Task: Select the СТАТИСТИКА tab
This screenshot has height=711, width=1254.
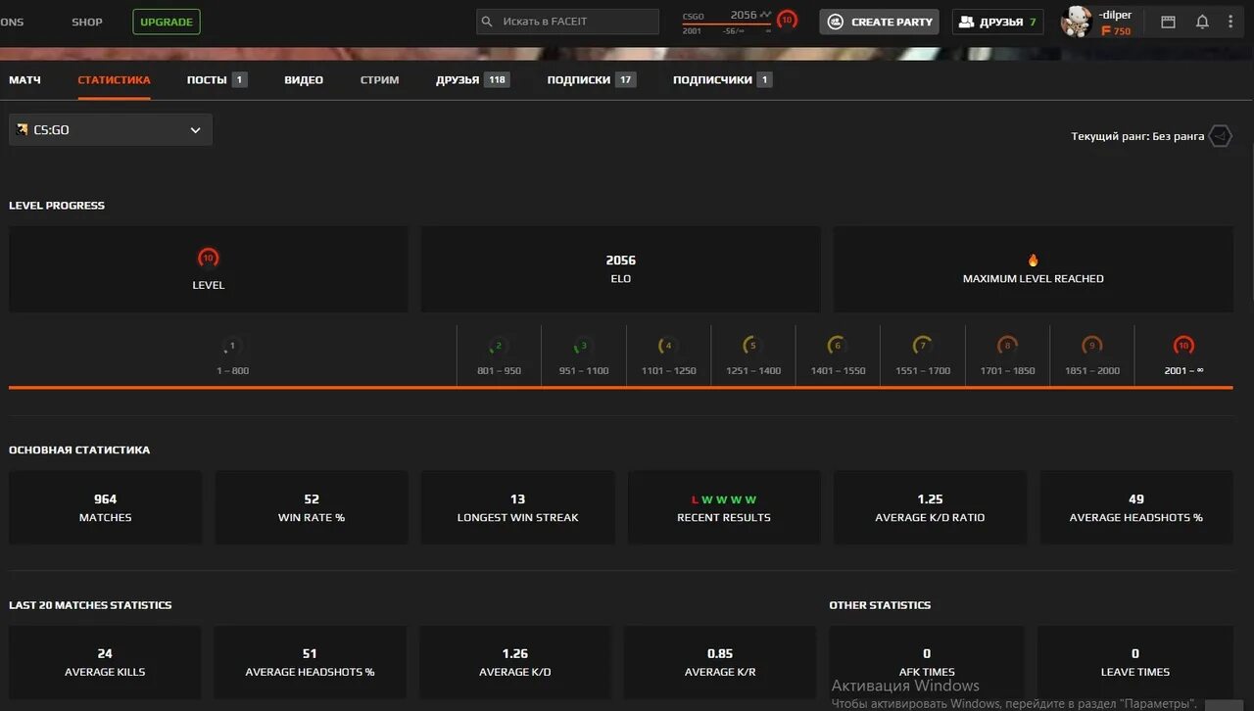Action: (114, 79)
